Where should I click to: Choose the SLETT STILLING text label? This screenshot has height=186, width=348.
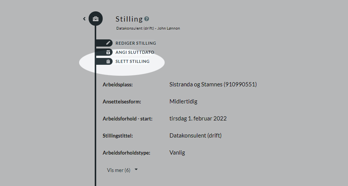(x=132, y=61)
